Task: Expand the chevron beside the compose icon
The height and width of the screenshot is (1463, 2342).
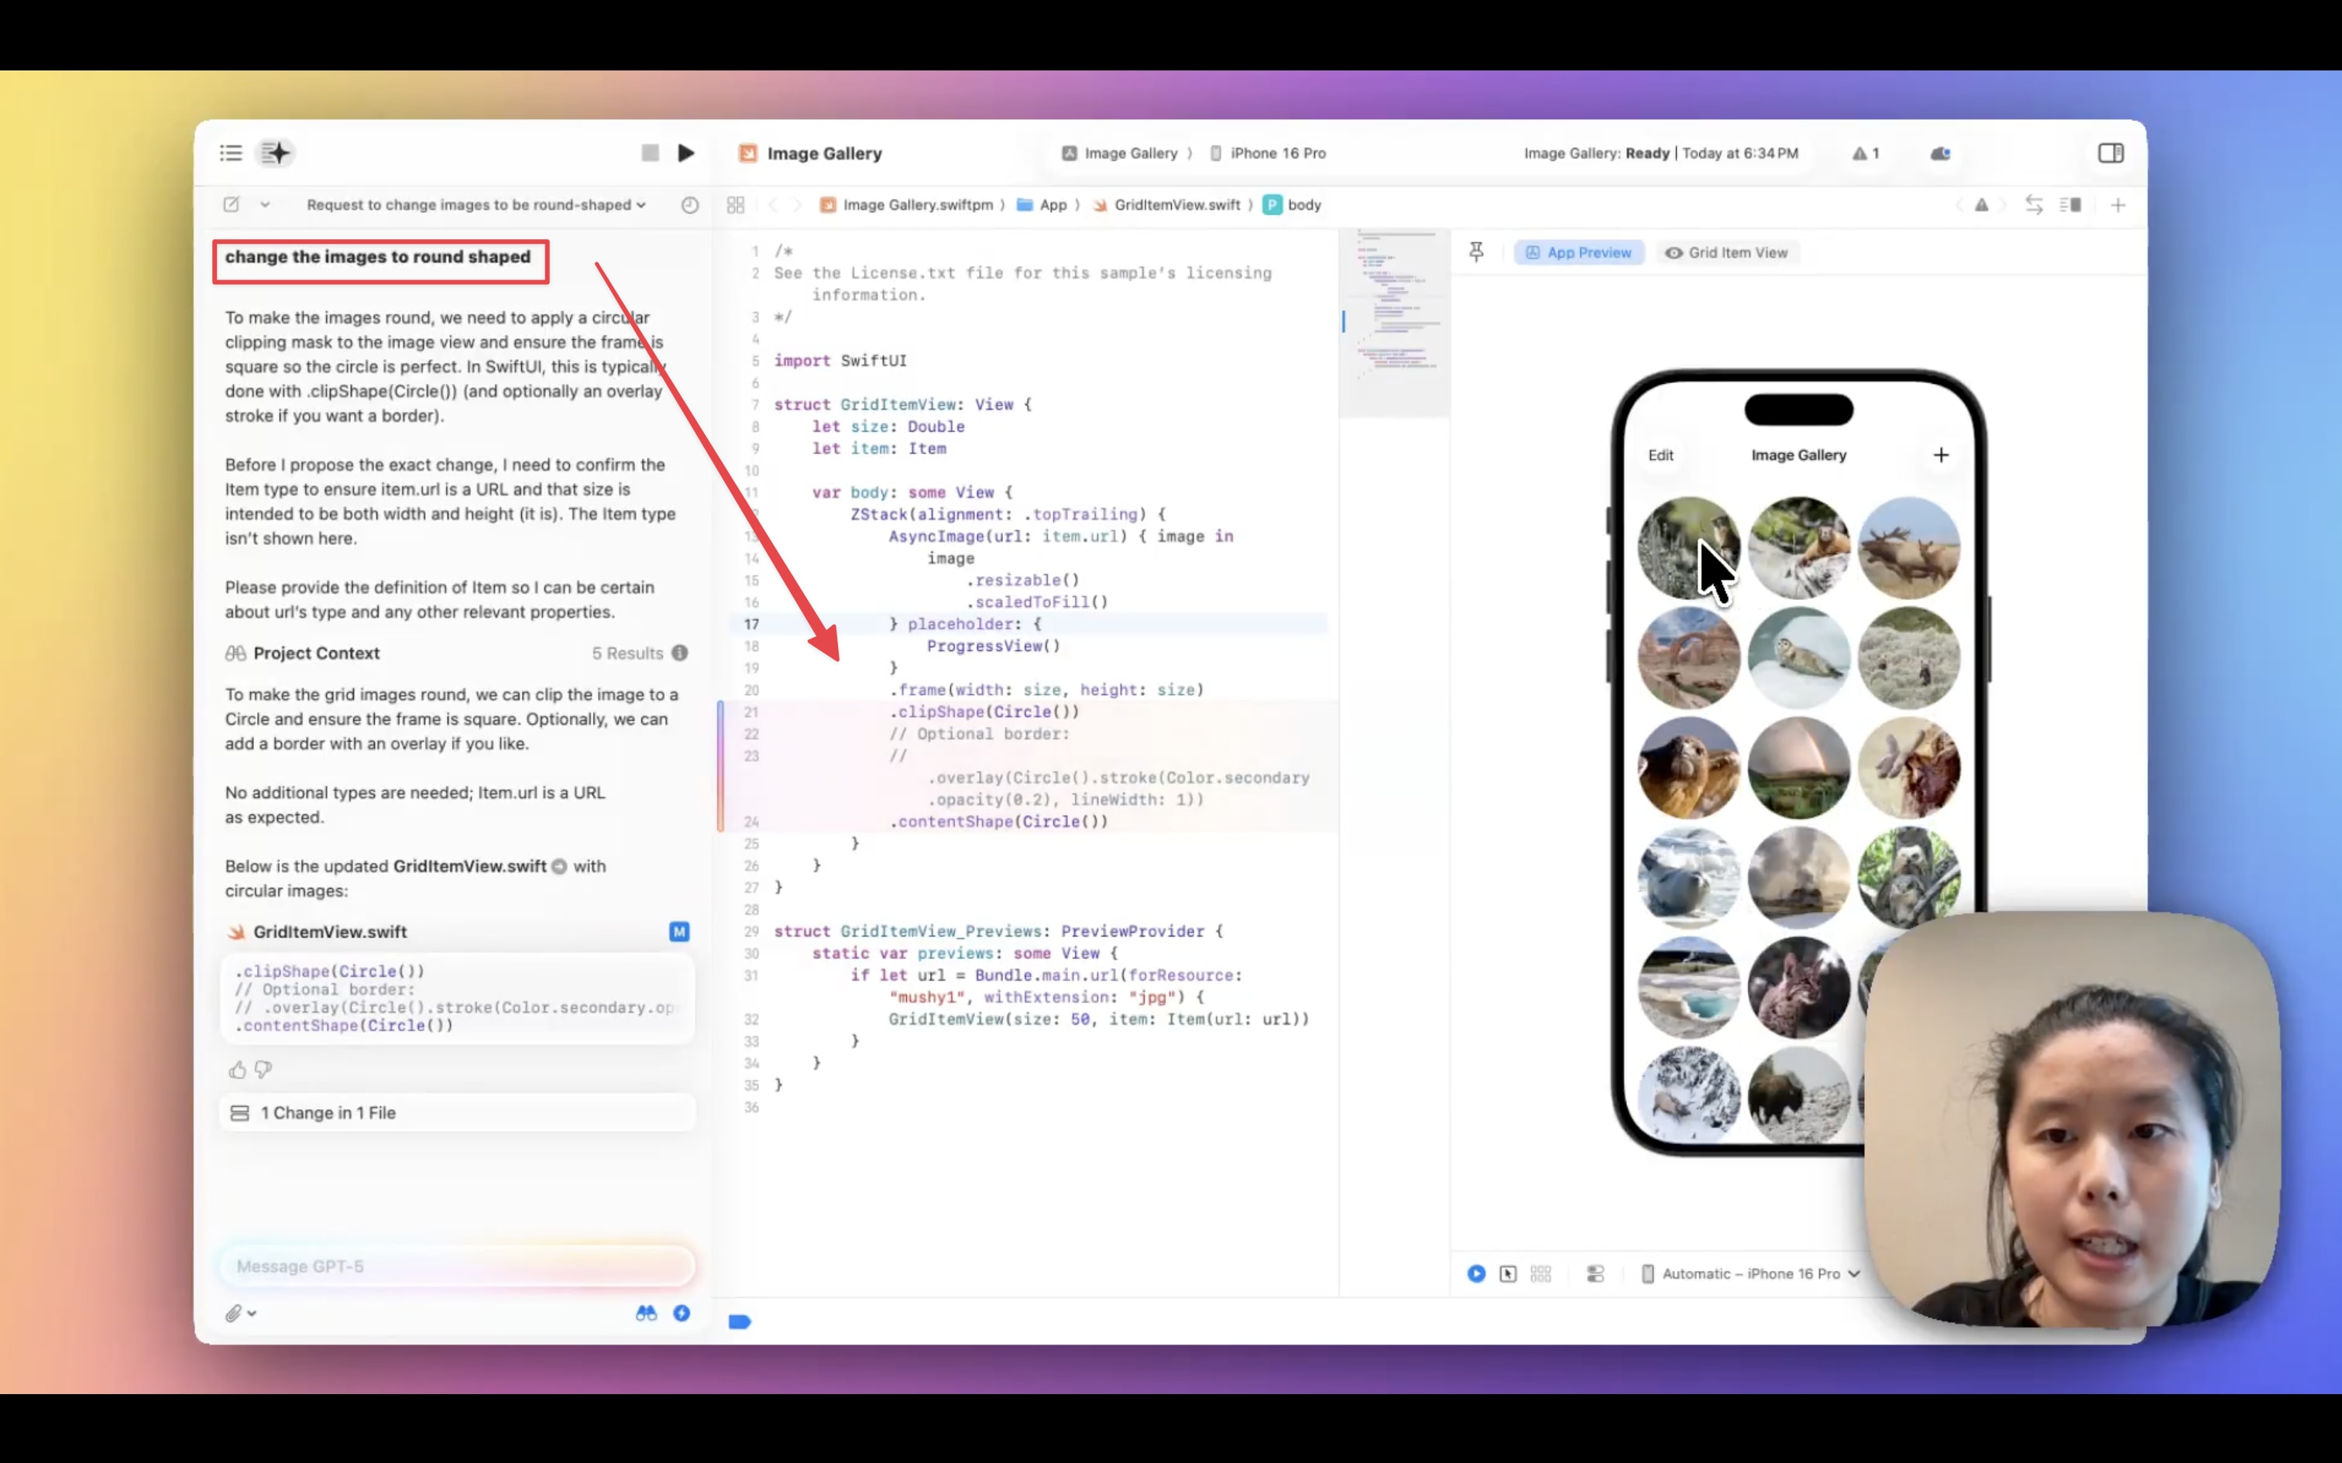Action: click(264, 204)
